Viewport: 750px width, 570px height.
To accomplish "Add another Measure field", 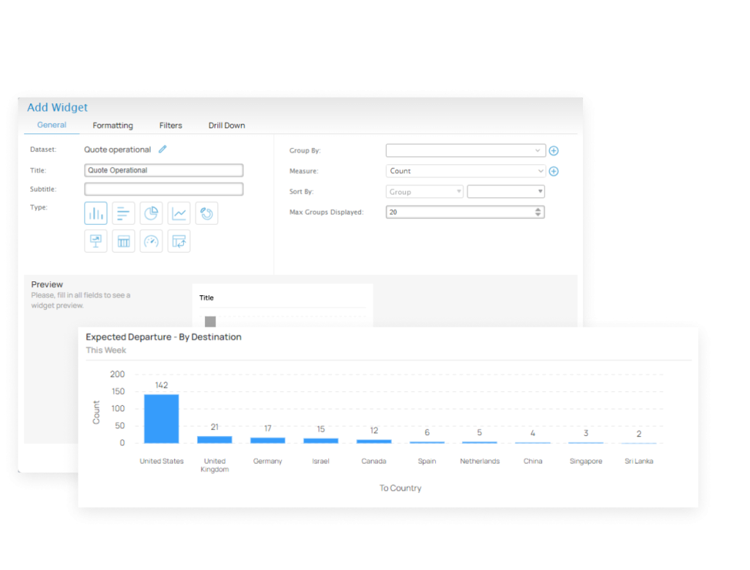I will click(554, 171).
